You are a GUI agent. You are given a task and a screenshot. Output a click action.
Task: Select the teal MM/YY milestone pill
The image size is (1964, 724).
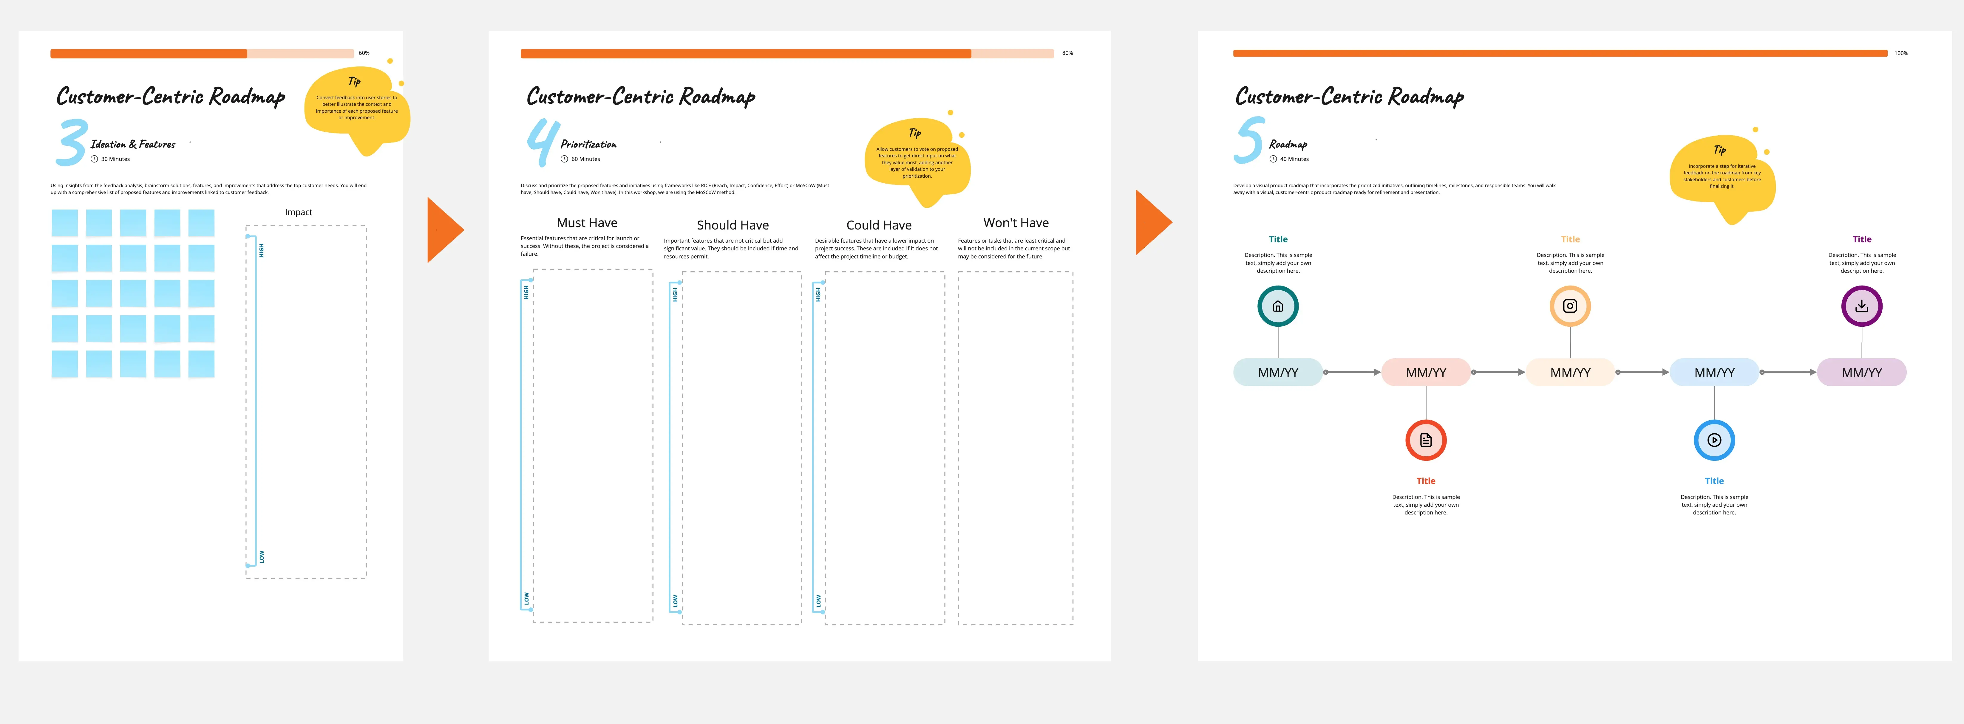coord(1278,373)
